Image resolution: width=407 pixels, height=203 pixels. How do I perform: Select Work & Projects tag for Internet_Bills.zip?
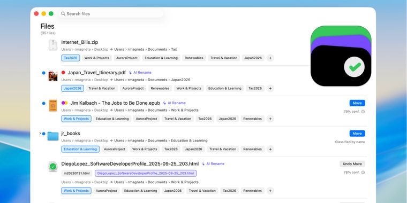click(97, 58)
